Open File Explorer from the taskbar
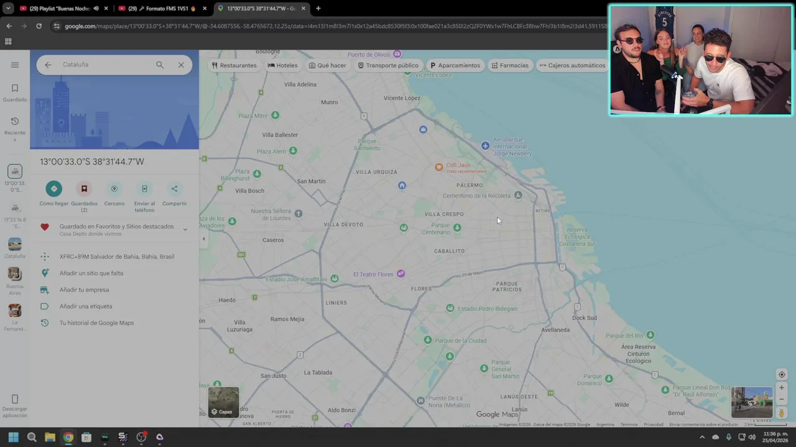The image size is (796, 447). pos(50,437)
